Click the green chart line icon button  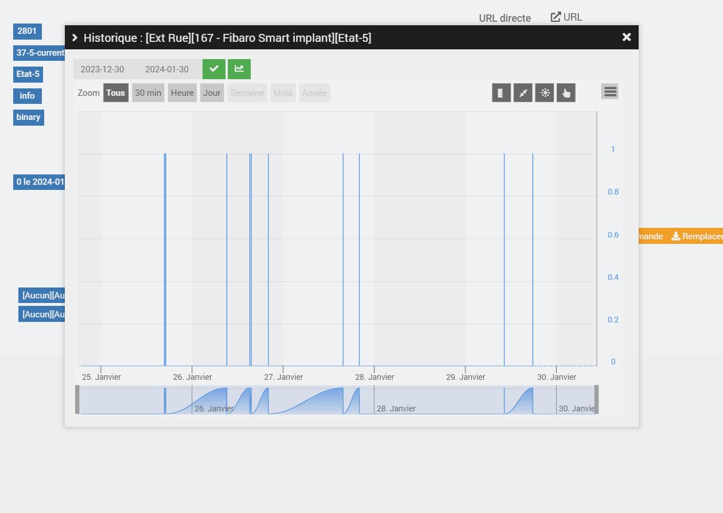[239, 69]
